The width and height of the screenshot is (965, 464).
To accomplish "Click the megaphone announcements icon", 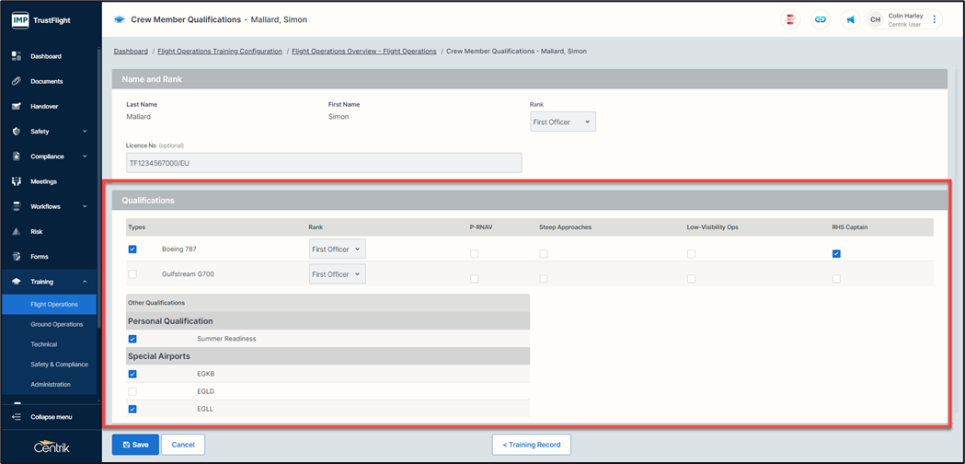I will point(850,19).
